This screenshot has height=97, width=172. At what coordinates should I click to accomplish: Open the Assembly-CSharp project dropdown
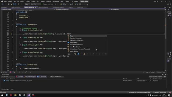coord(28,9)
